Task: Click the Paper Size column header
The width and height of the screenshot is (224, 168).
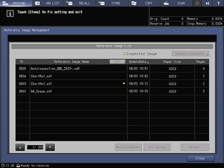Action: (172, 62)
